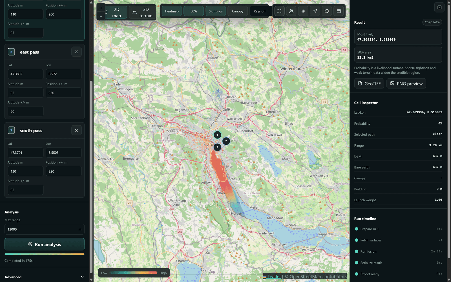This screenshot has height=282, width=451.
Task: Click the first sighting's Position field 200
Action: tap(63, 14)
